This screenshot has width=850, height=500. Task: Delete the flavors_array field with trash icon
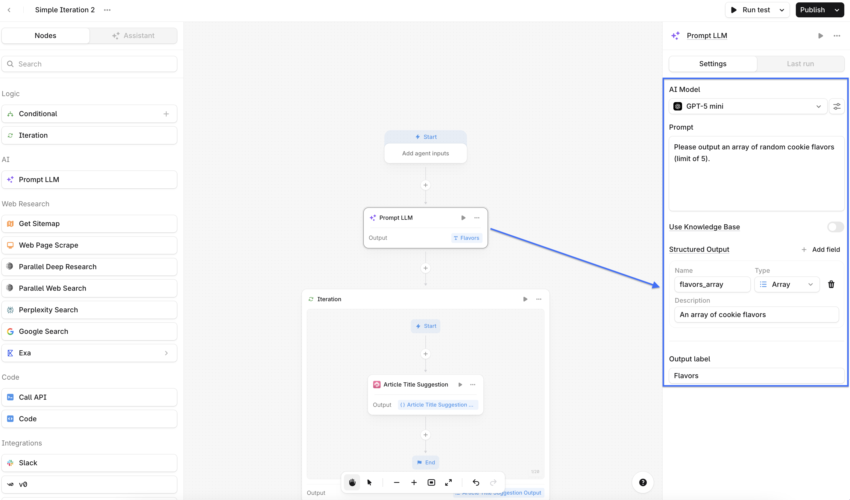831,284
